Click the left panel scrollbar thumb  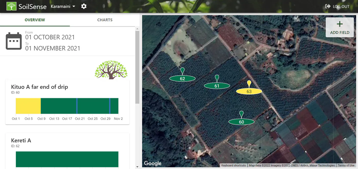coord(137,67)
